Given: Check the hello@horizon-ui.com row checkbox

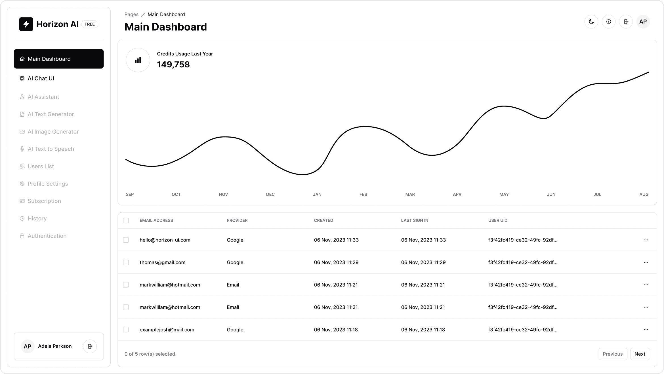Looking at the screenshot, I should [x=126, y=240].
